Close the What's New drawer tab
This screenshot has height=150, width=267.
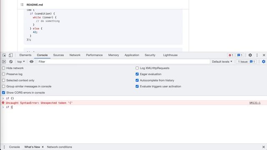[43, 147]
